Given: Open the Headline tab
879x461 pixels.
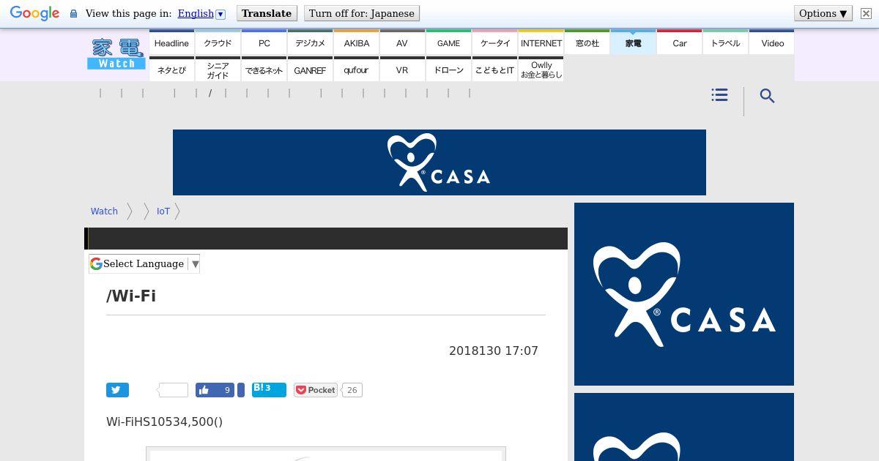Looking at the screenshot, I should point(171,42).
